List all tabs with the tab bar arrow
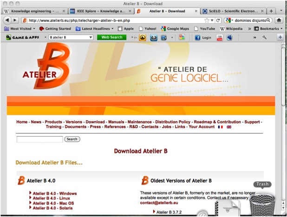The image size is (287, 217). pos(281,11)
